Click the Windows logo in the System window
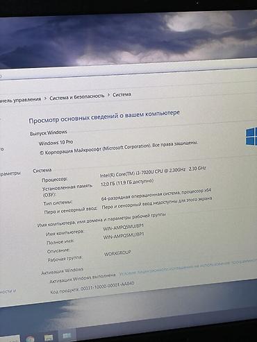The width and height of the screenshot is (257, 342). (x=251, y=137)
